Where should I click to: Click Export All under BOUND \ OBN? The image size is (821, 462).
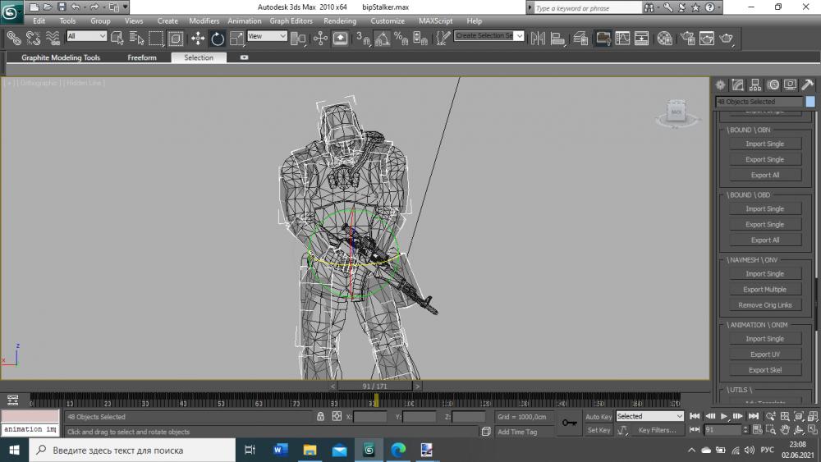765,175
